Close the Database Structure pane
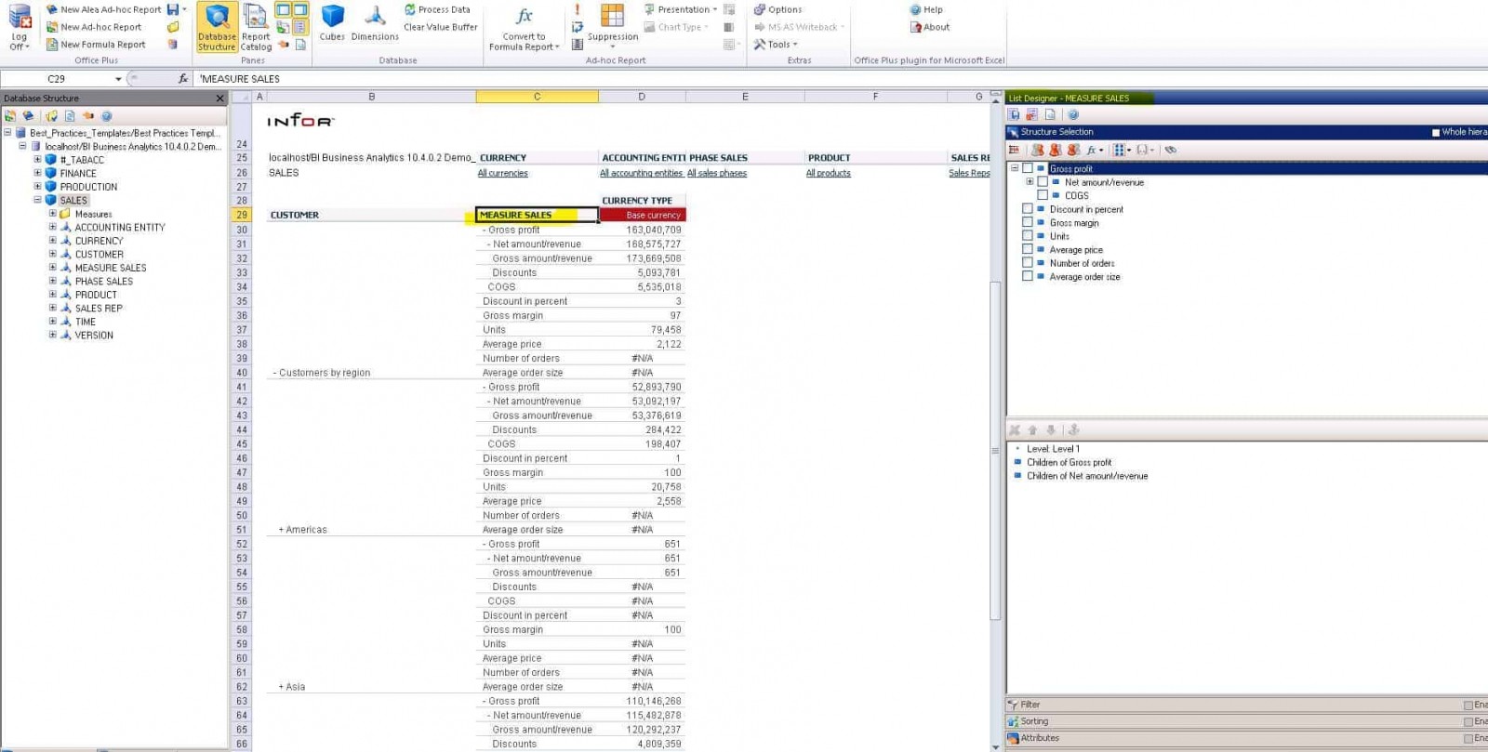The width and height of the screenshot is (1488, 752). [x=220, y=98]
